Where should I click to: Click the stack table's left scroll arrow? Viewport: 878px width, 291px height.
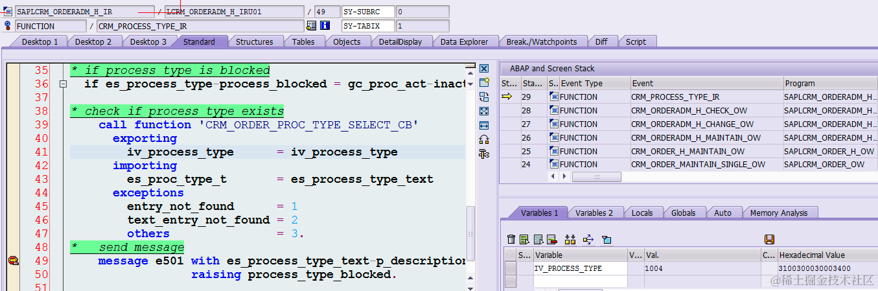click(553, 176)
